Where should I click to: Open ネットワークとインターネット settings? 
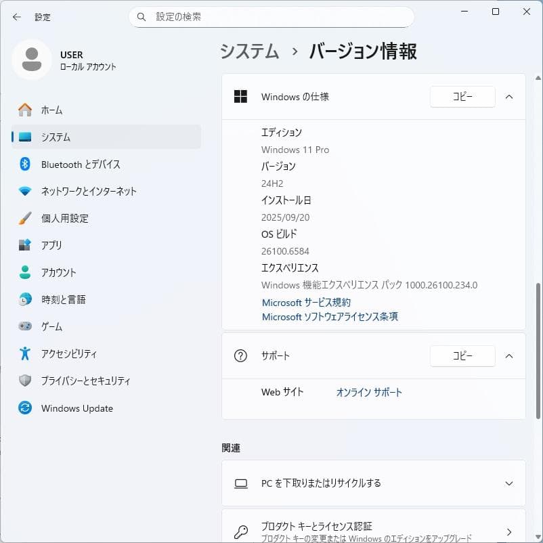coord(26,191)
